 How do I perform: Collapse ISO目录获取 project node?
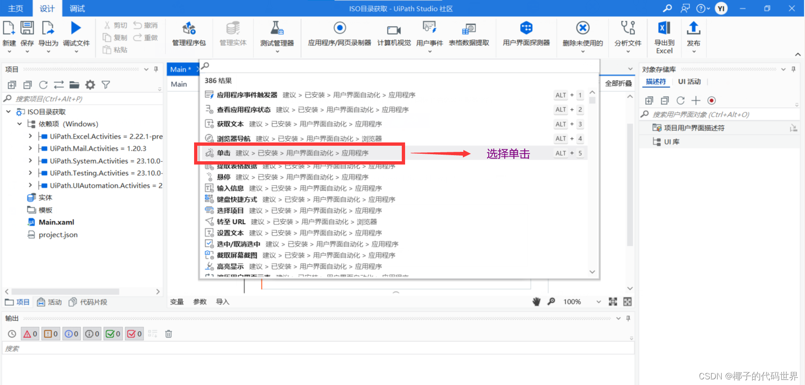click(8, 111)
